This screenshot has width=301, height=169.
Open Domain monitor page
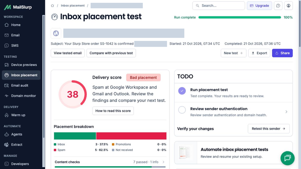tap(21, 96)
